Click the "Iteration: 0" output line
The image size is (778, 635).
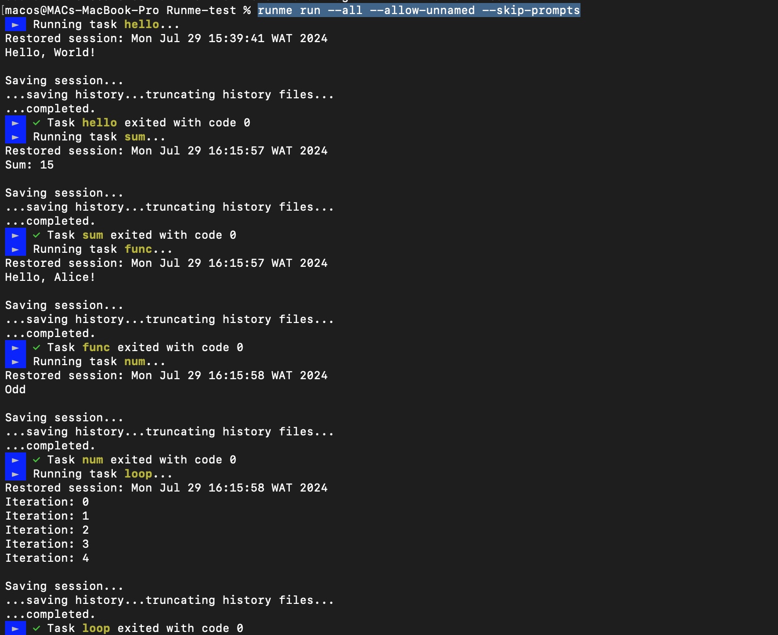tap(47, 502)
